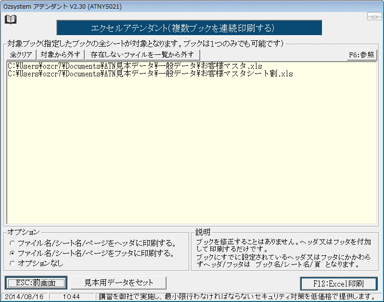The height and width of the screenshot is (302, 384).
Task: Select the print-in-header (ヘッダ) radio option
Action: pos(93,243)
